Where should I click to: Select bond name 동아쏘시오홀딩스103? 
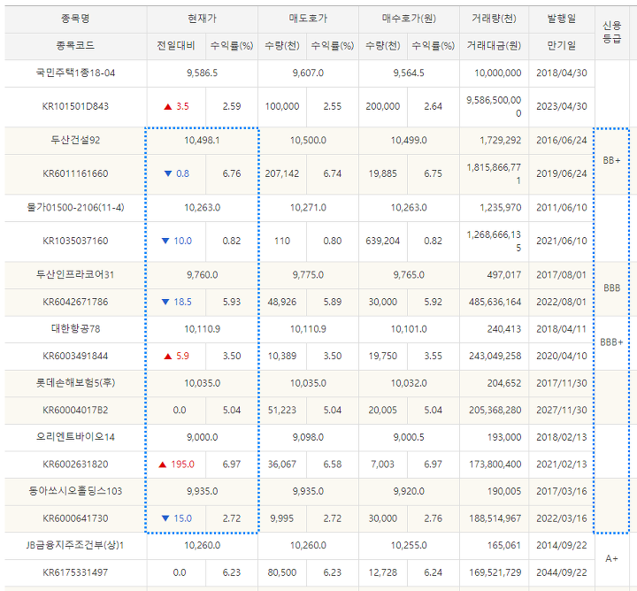point(75,491)
